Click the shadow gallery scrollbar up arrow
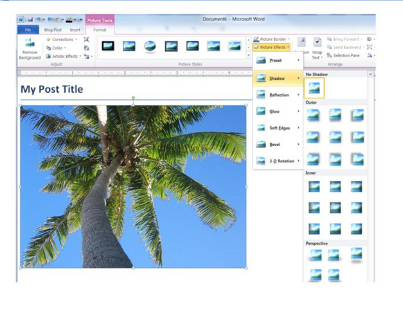Screen dimensions: 403x320 [x=370, y=75]
